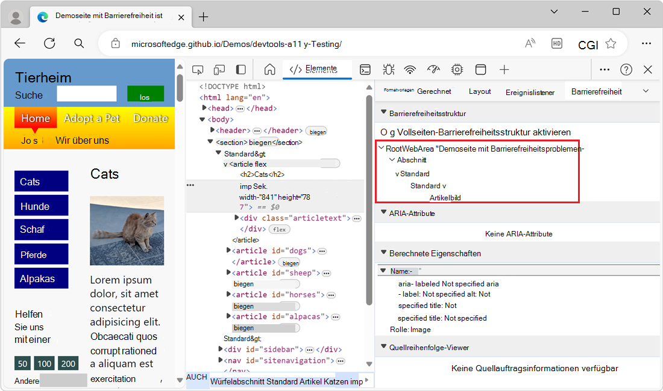The width and height of the screenshot is (663, 391).
Task: Collapse the Barrierefreiheitsstruktur section
Action: [x=383, y=113]
